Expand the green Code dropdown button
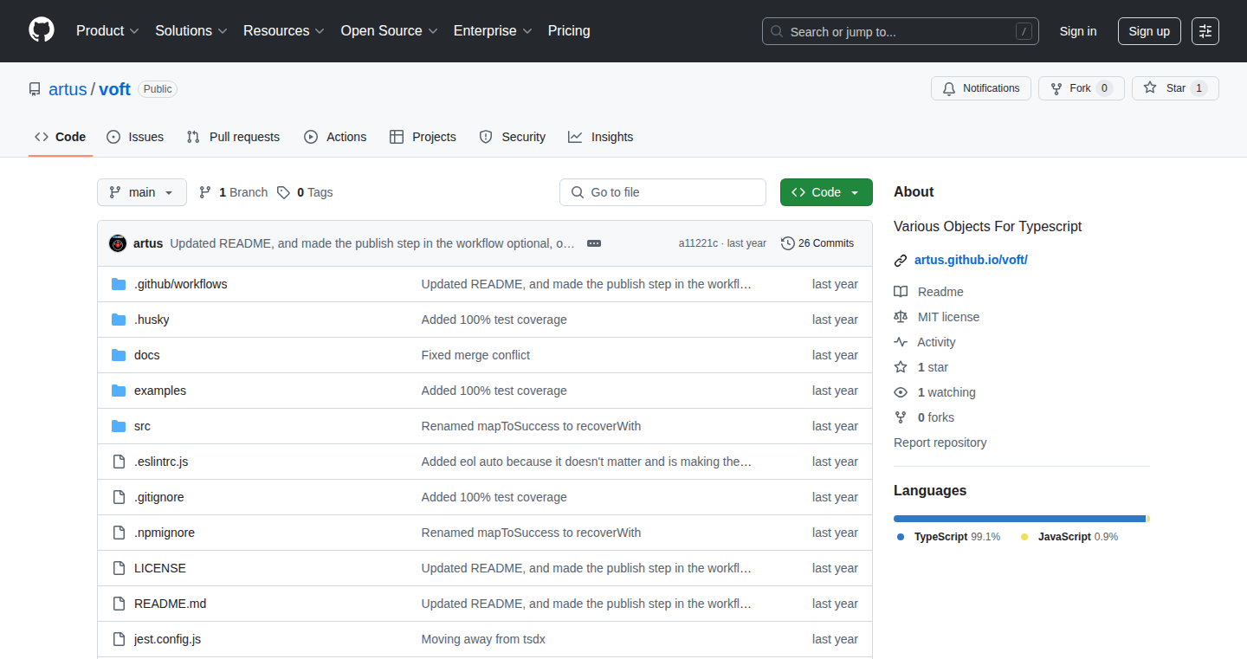1247x659 pixels. pos(826,192)
